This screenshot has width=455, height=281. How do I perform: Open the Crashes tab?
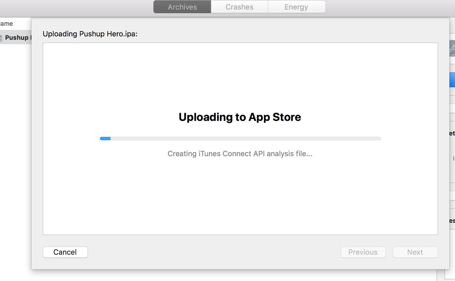click(x=240, y=7)
